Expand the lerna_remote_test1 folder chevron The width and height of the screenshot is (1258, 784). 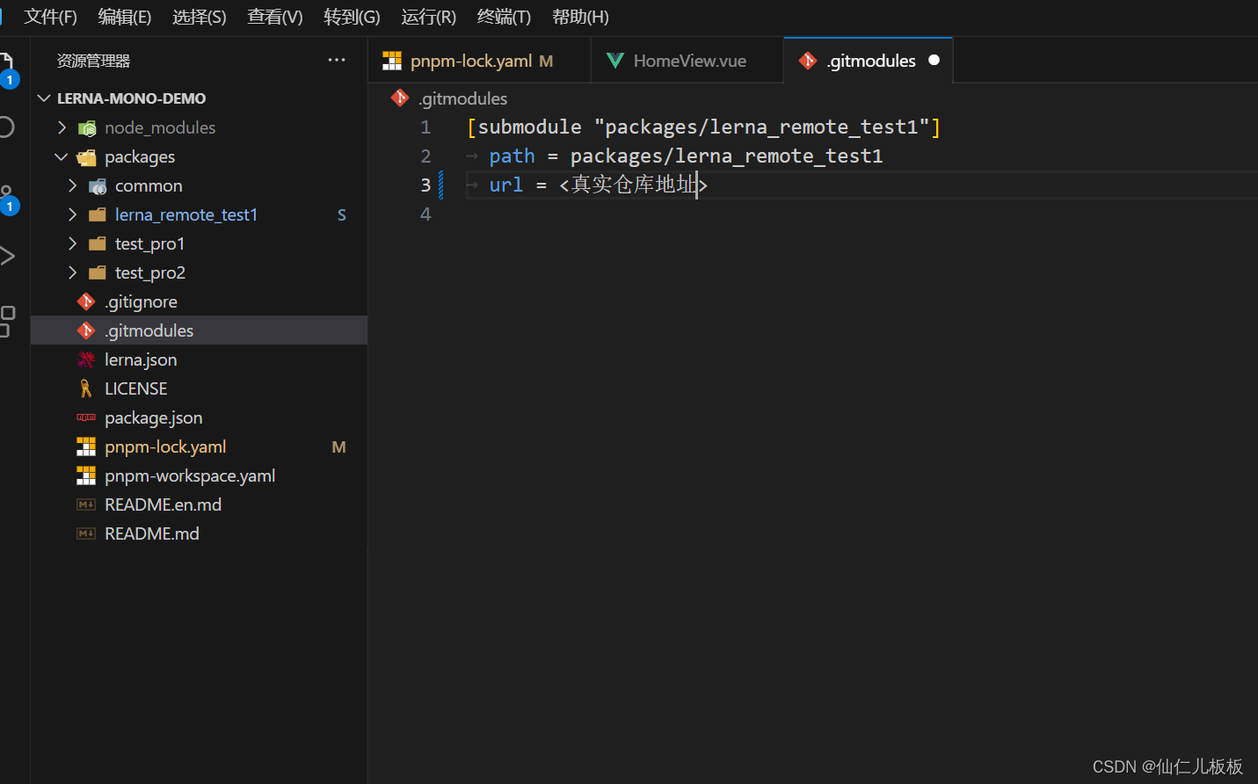click(72, 215)
